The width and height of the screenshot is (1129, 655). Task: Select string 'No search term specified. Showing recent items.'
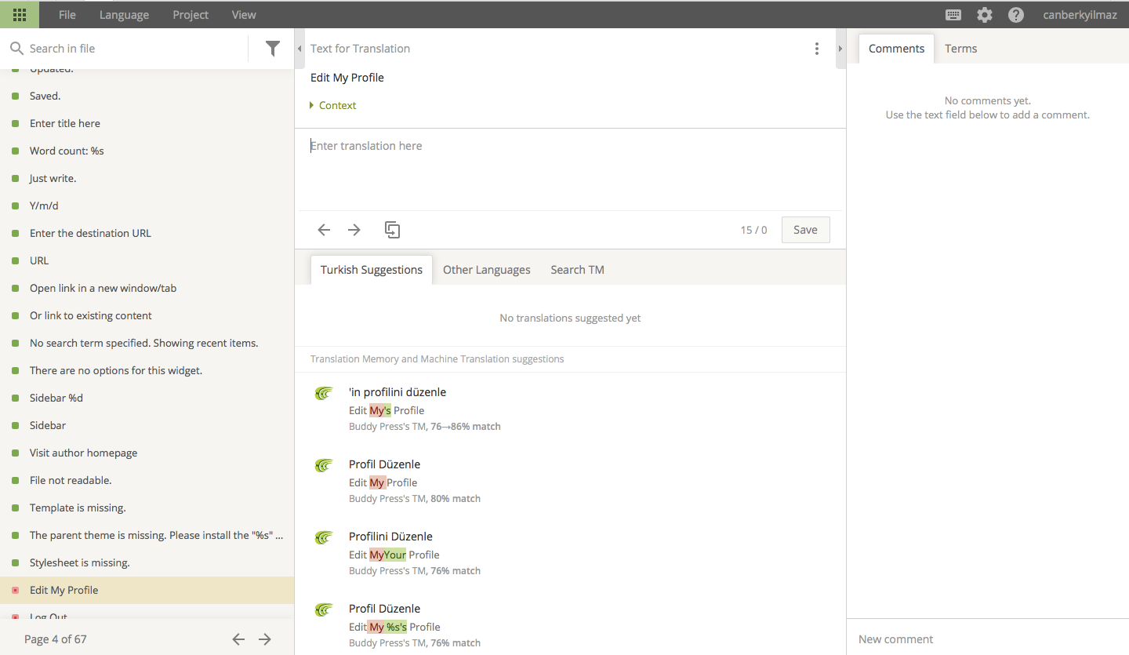pyautogui.click(x=147, y=343)
